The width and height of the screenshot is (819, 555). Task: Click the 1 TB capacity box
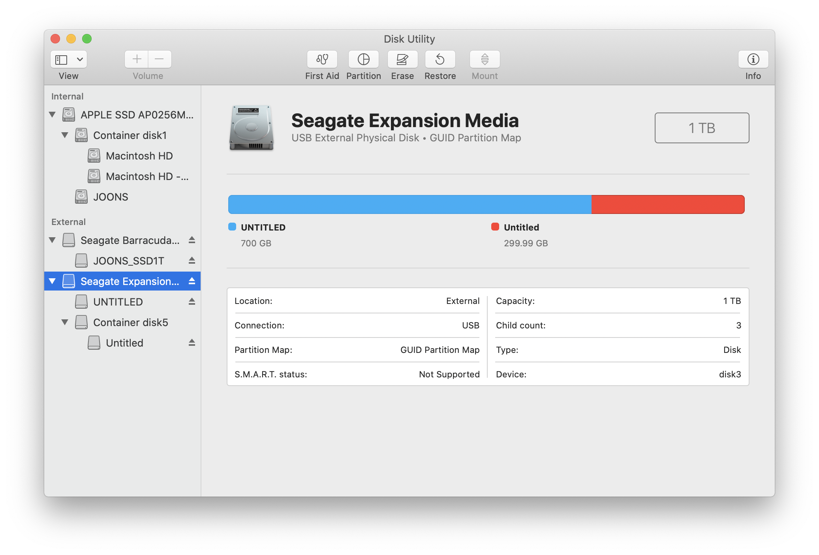tap(701, 128)
